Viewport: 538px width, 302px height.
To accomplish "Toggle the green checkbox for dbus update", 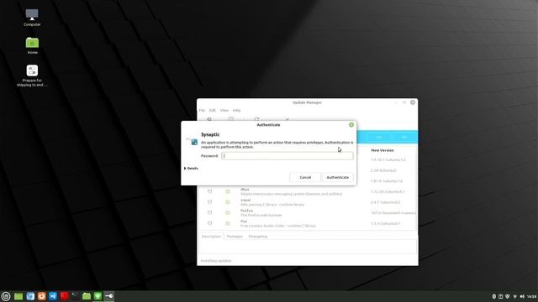I will (228, 191).
